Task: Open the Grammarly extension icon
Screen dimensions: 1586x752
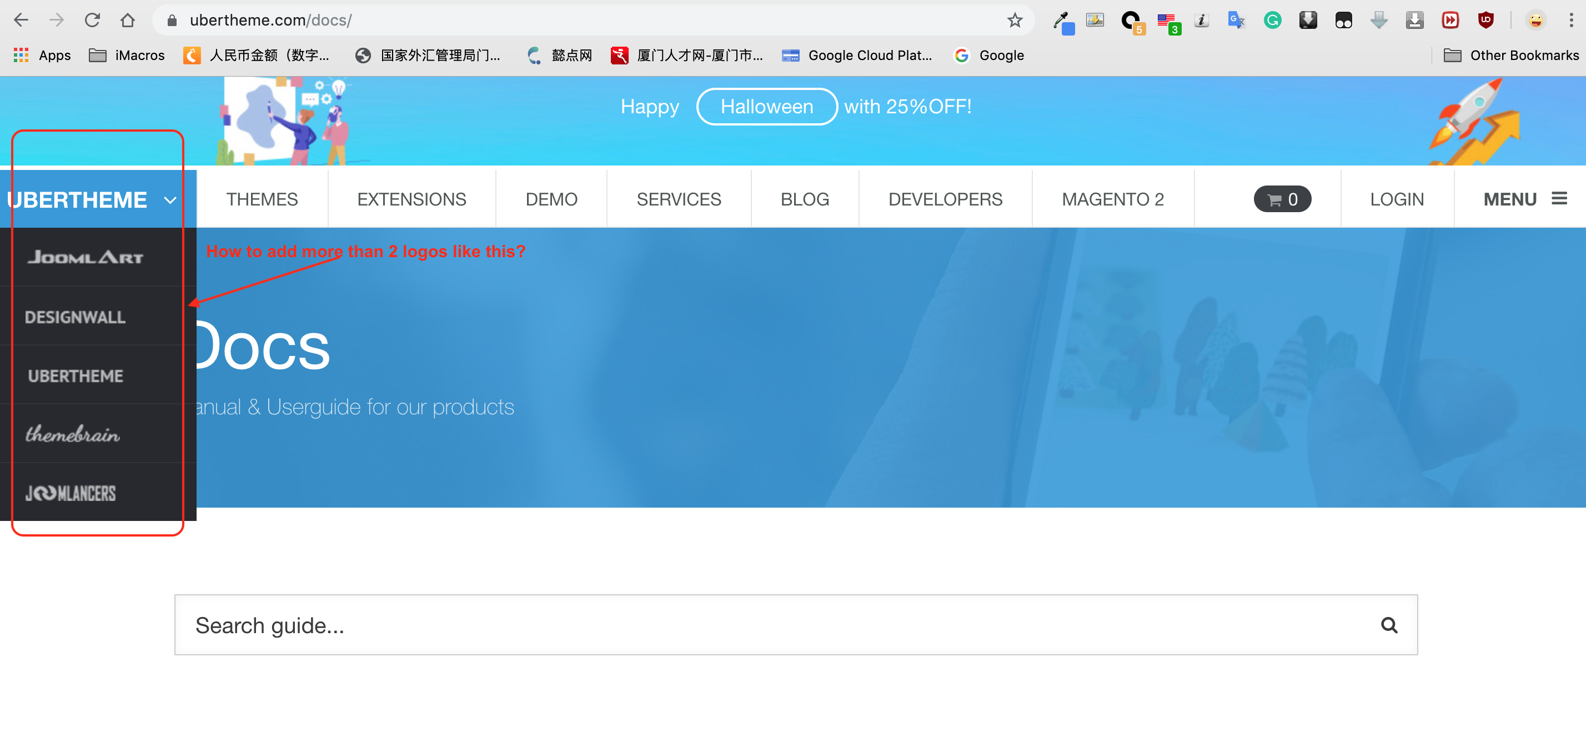Action: (1272, 21)
